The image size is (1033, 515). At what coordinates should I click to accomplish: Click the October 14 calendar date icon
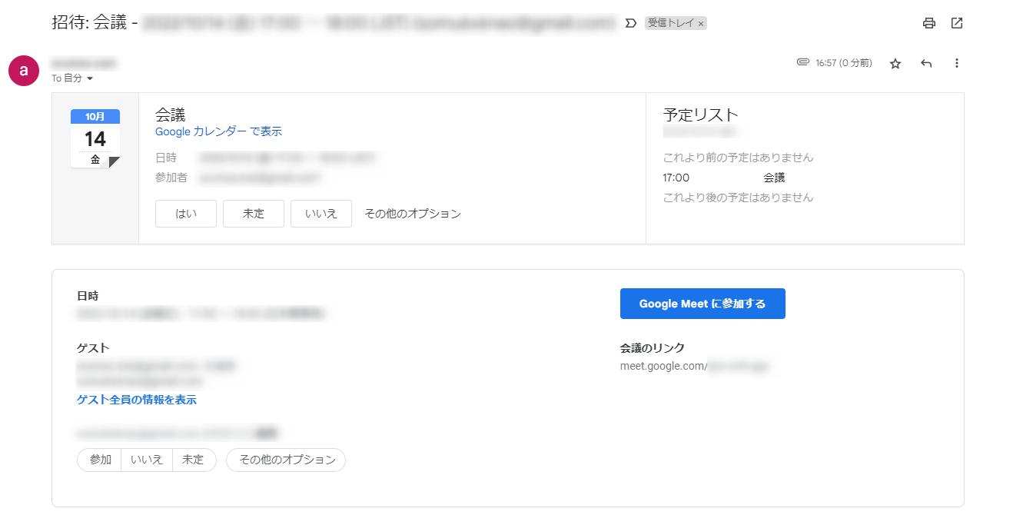(x=95, y=138)
